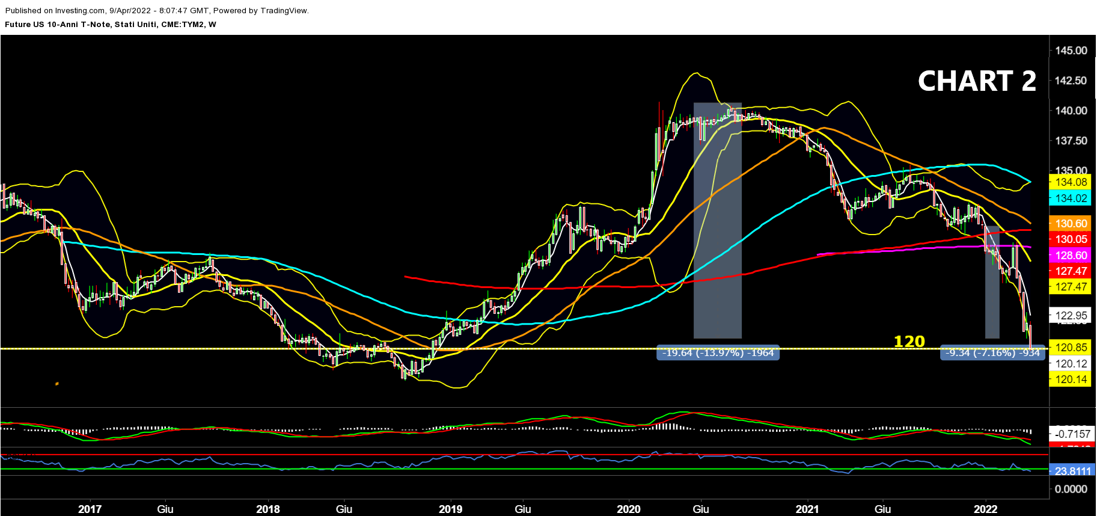Image resolution: width=1100 pixels, height=516 pixels.
Task: Click the -0.7157 MACD value tag
Action: click(x=1072, y=434)
